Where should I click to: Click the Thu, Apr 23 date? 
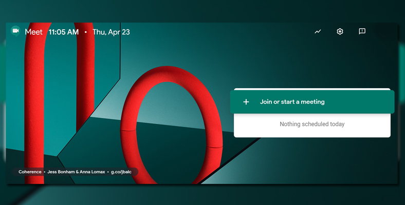[x=111, y=32]
